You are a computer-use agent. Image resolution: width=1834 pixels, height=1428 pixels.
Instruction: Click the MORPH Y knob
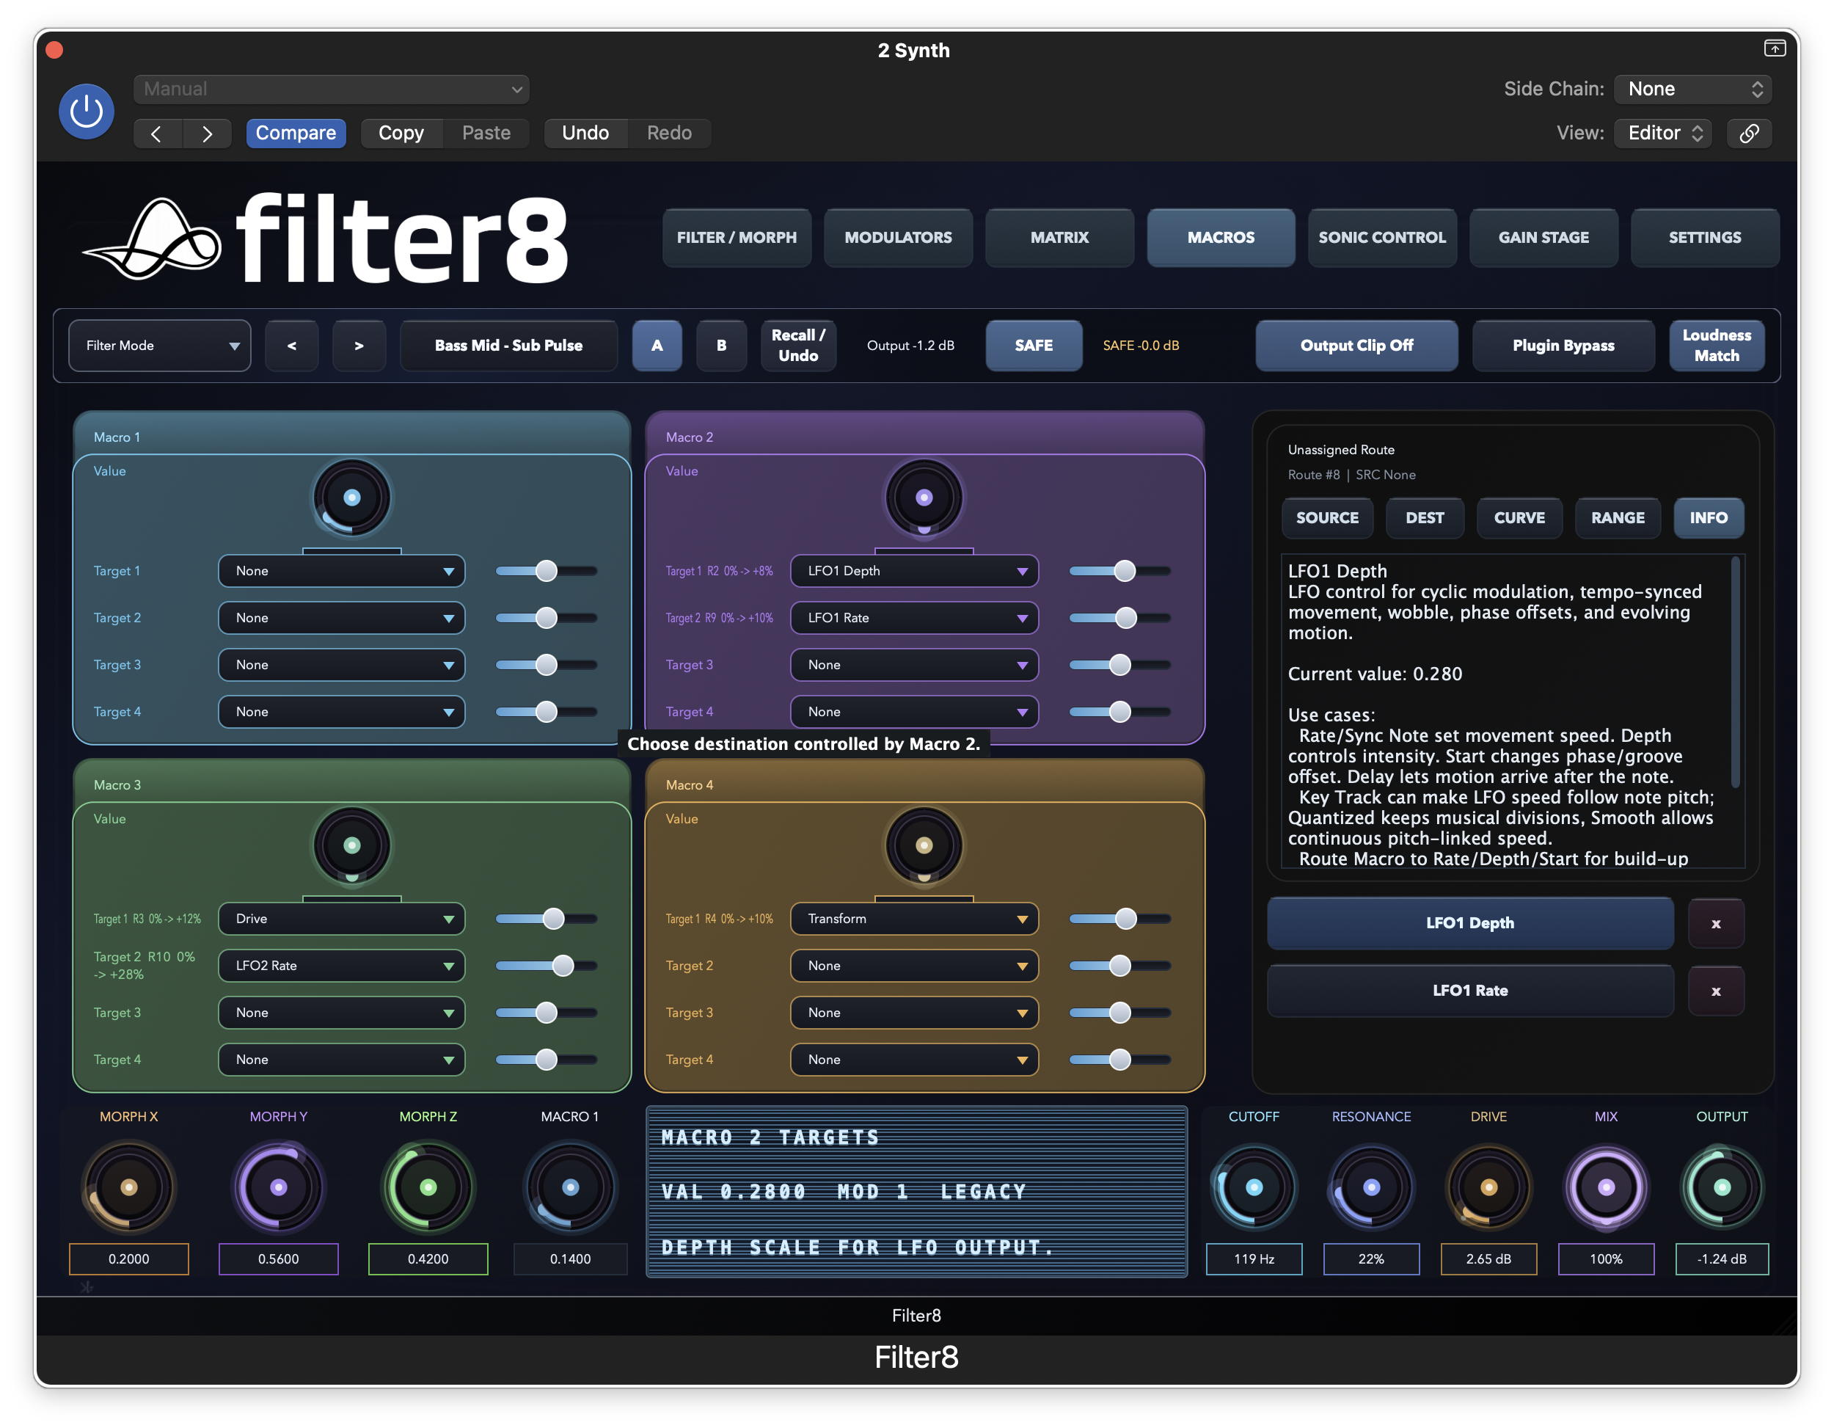click(x=278, y=1187)
